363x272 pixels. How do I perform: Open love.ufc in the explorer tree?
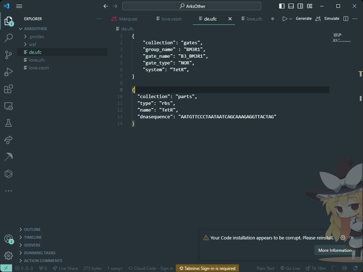(x=37, y=60)
